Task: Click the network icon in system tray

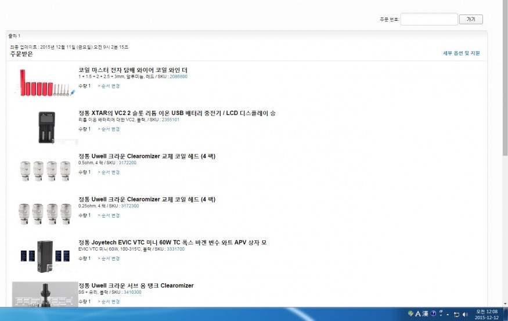Action: (x=456, y=315)
